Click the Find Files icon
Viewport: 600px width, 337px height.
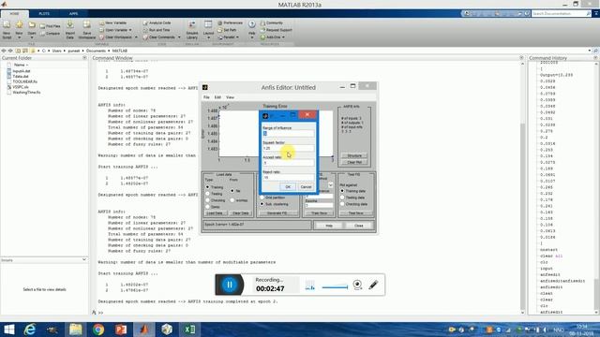click(42, 26)
